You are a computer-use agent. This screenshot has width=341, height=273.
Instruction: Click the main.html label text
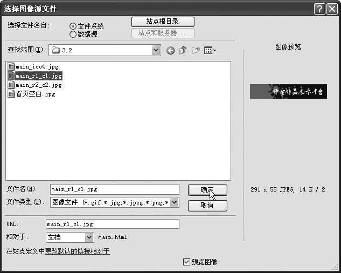113,237
